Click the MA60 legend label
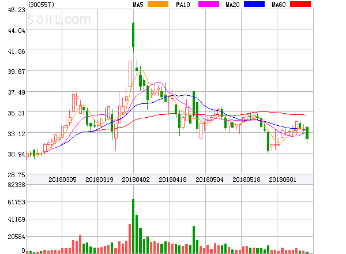346x254 pixels. [279, 5]
